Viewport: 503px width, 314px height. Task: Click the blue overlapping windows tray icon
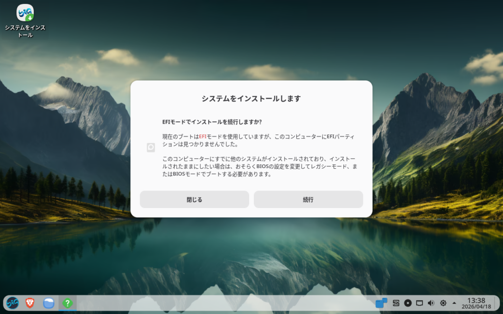[381, 303]
